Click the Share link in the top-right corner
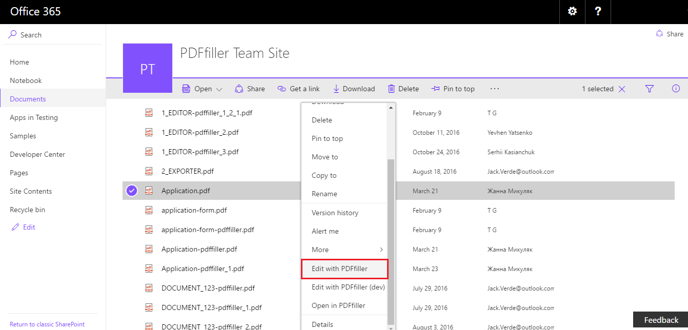Screen dimensions: 688x330 click(670, 34)
